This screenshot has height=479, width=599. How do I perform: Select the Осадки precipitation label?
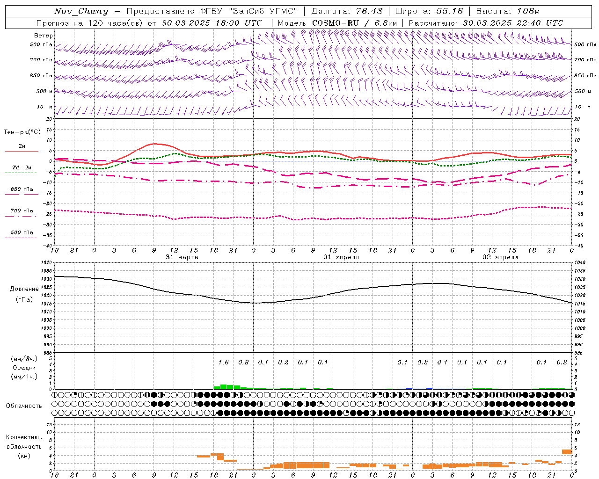(24, 368)
